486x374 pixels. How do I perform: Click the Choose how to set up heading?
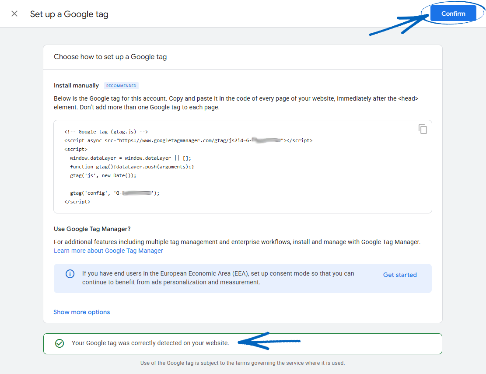(x=110, y=57)
